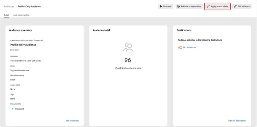This screenshot has height=127, width=257.
Task: Click the audience people icon
Action: (128, 47)
